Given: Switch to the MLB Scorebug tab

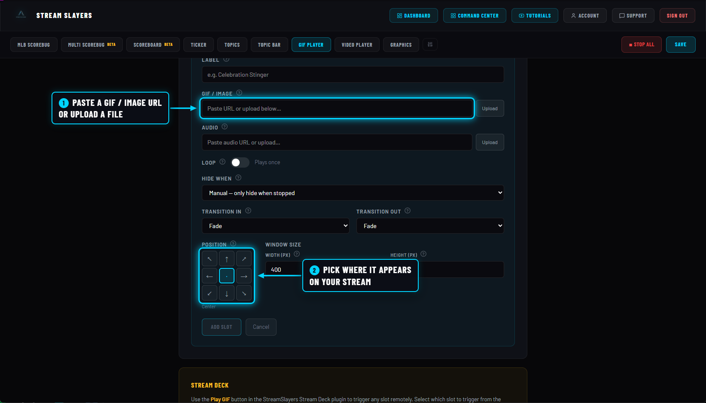Looking at the screenshot, I should 34,45.
